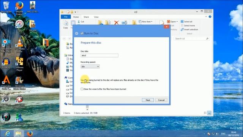Collapse the ribbon with the chevron
The image size is (243, 137).
206,17
